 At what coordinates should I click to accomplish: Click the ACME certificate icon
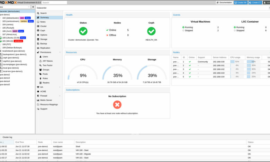[x=38, y=92]
